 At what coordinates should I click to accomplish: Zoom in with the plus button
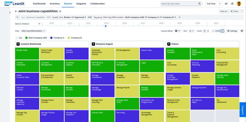(222, 31)
